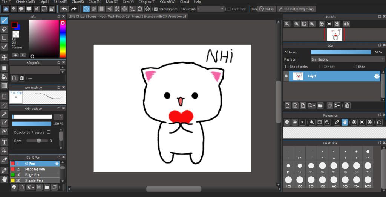Select the G Pen brush
The height and width of the screenshot is (197, 386).
[35, 164]
